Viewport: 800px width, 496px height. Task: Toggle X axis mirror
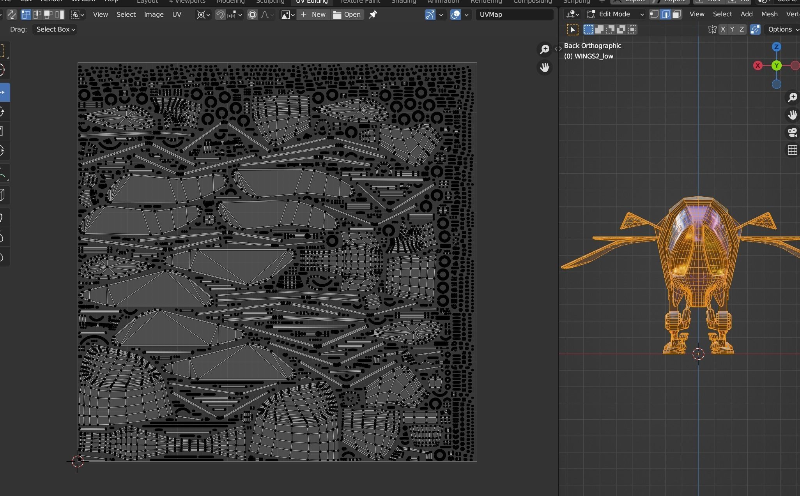click(x=723, y=29)
